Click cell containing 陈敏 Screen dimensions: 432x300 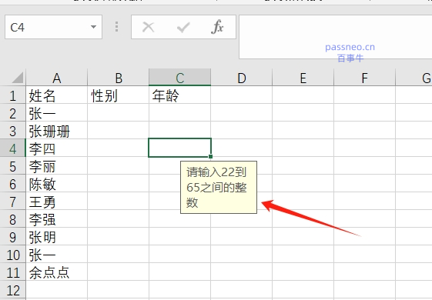(57, 184)
